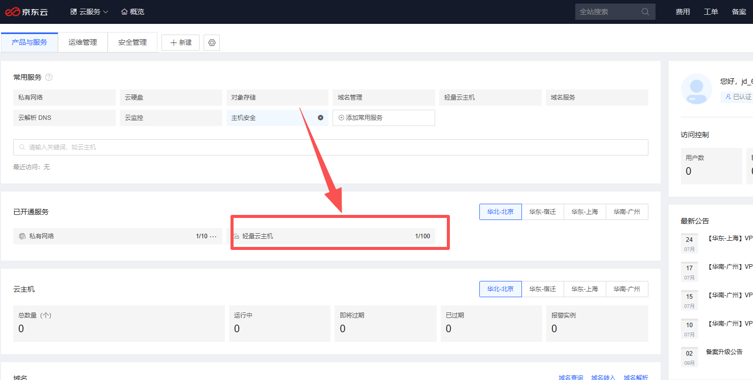
Task: Switch to the 运维管理 tab
Action: [83, 42]
